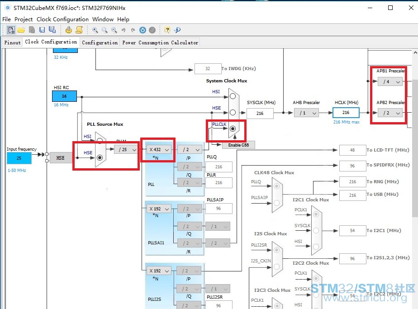The image size is (418, 309).
Task: Select PCLK1 in I2C1 Clock Mux
Action: 316,214
